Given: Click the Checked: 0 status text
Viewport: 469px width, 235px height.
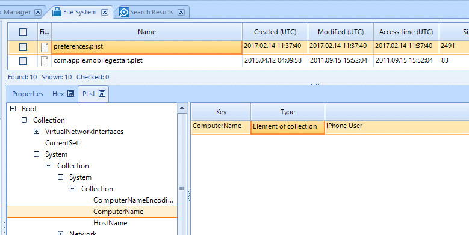Looking at the screenshot, I should pyautogui.click(x=93, y=77).
